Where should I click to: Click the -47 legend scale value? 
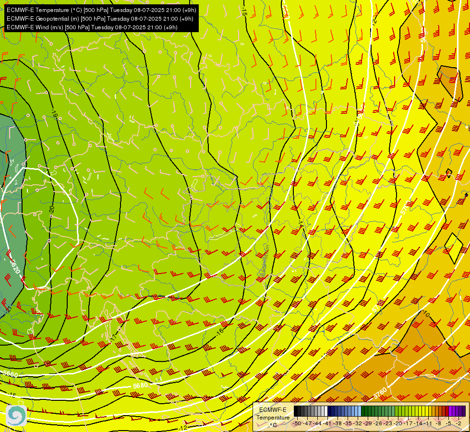[x=308, y=423]
